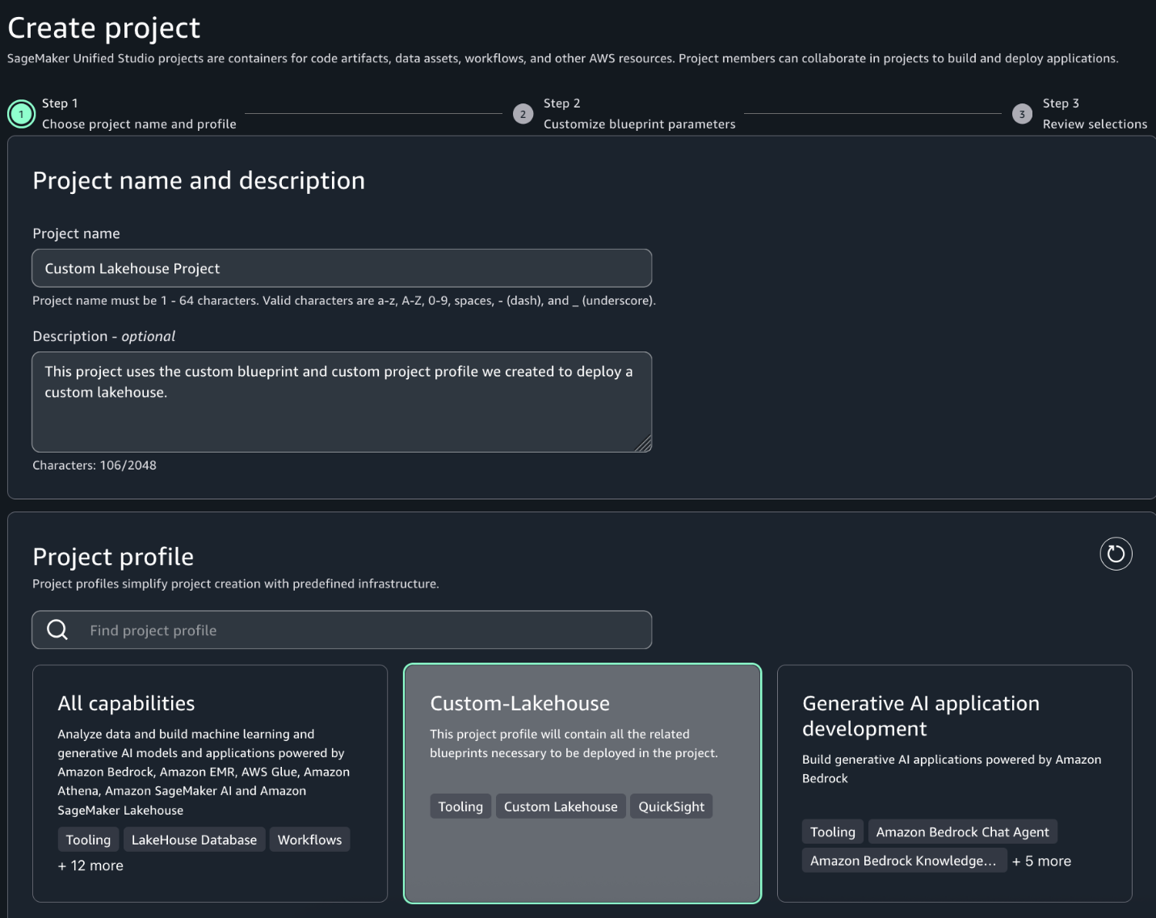Click the Tooling tag in All capabilities
Image resolution: width=1156 pixels, height=918 pixels.
[88, 840]
